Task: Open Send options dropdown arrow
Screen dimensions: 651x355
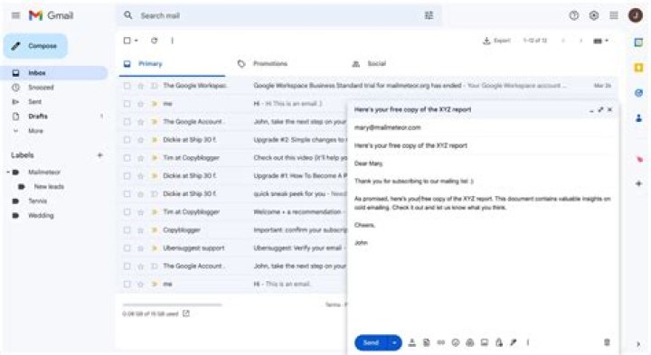Action: (x=394, y=342)
